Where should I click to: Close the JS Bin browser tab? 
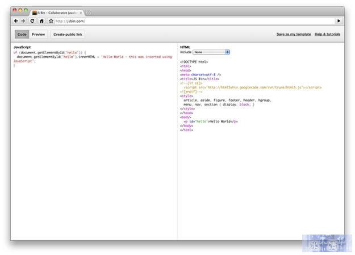pyautogui.click(x=81, y=13)
